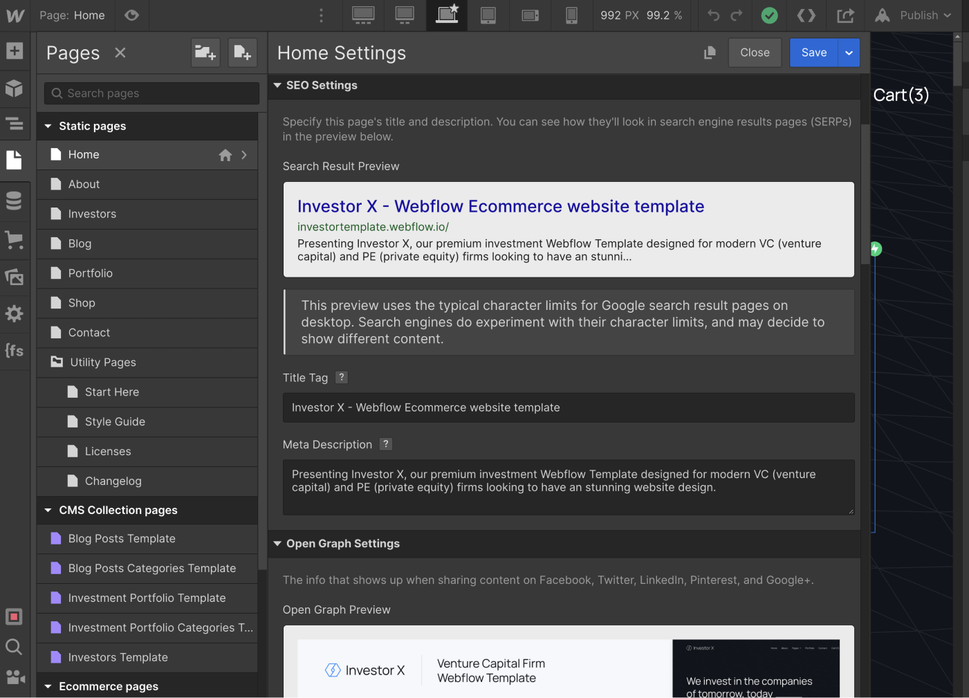Open the Page: Home selector

(x=72, y=15)
